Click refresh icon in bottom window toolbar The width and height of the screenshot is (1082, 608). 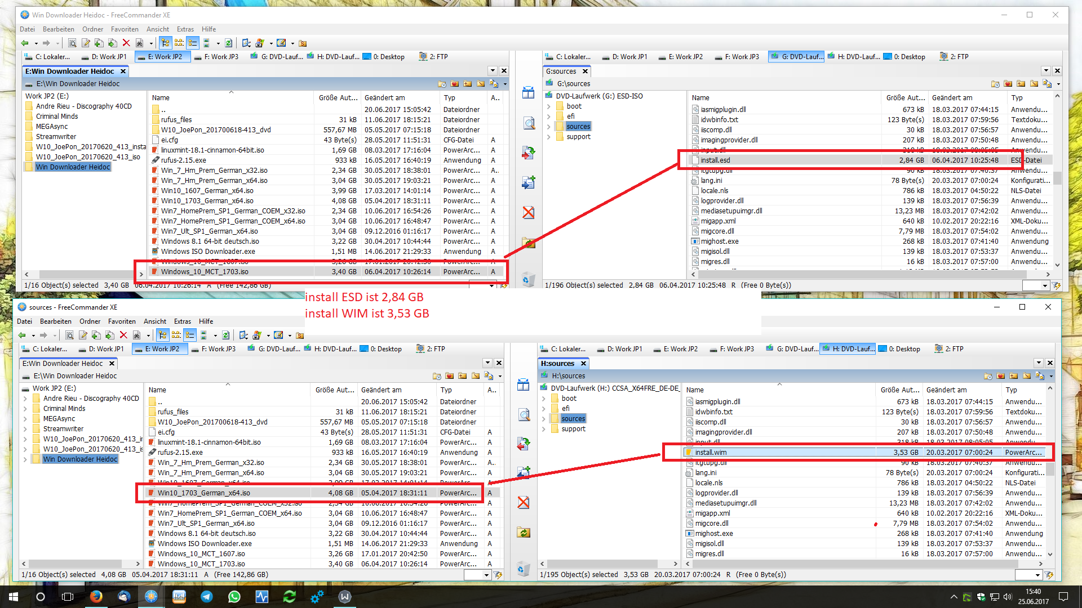pos(225,336)
